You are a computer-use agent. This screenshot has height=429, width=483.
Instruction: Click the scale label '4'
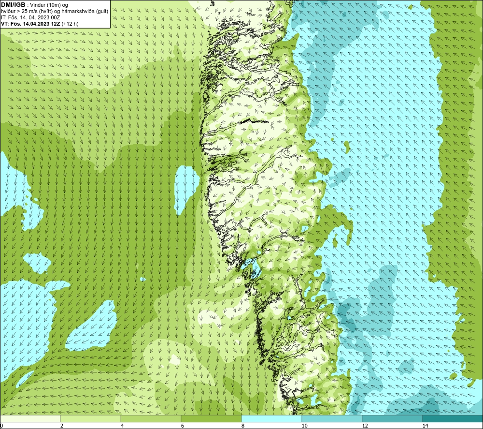point(122,426)
